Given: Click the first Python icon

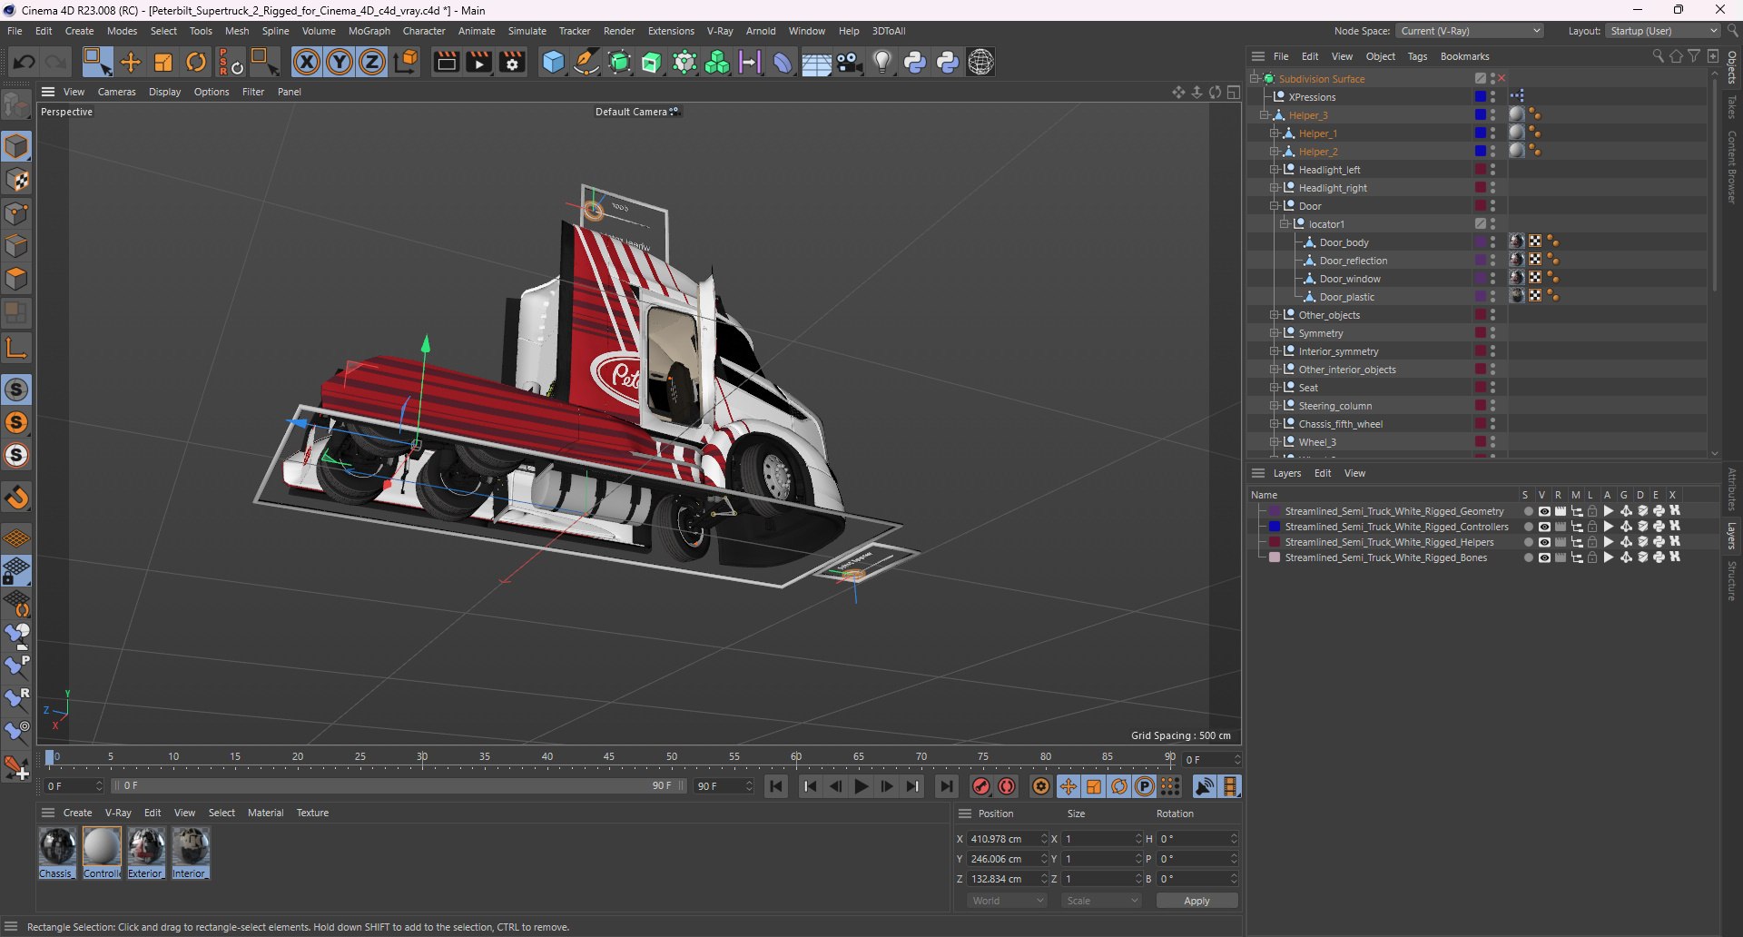Looking at the screenshot, I should (915, 62).
